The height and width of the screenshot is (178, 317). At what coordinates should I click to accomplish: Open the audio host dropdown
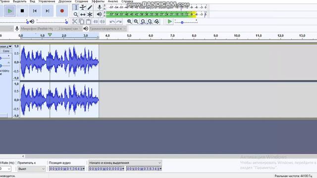click(x=6, y=29)
